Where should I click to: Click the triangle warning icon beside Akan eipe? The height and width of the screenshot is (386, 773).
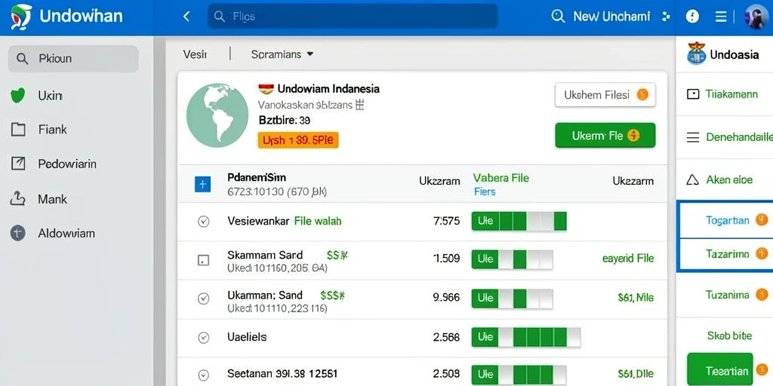(693, 179)
